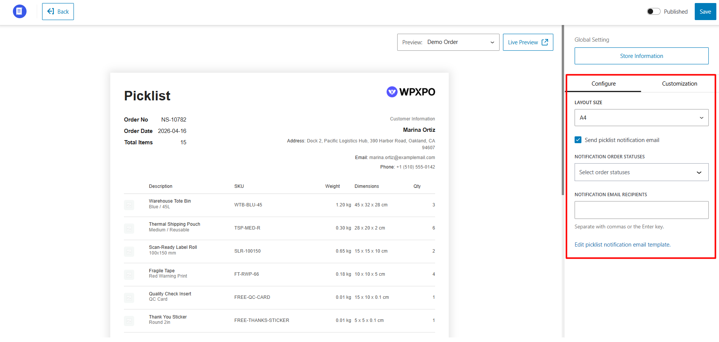The height and width of the screenshot is (342, 719).
Task: Open the Layout Size A4 dropdown
Action: (641, 118)
